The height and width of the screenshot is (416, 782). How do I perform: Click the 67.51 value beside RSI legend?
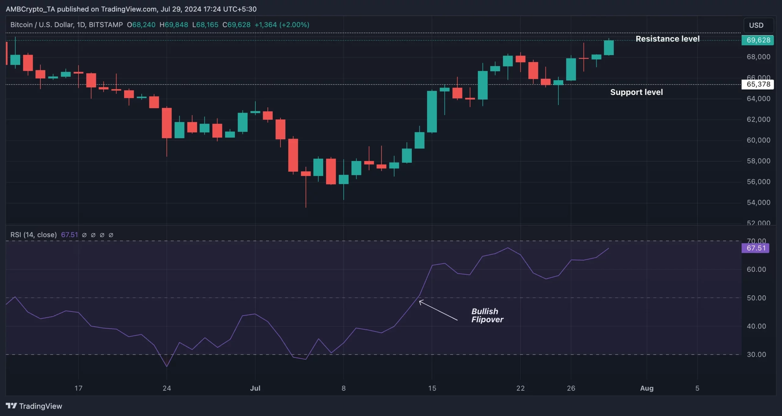point(69,235)
